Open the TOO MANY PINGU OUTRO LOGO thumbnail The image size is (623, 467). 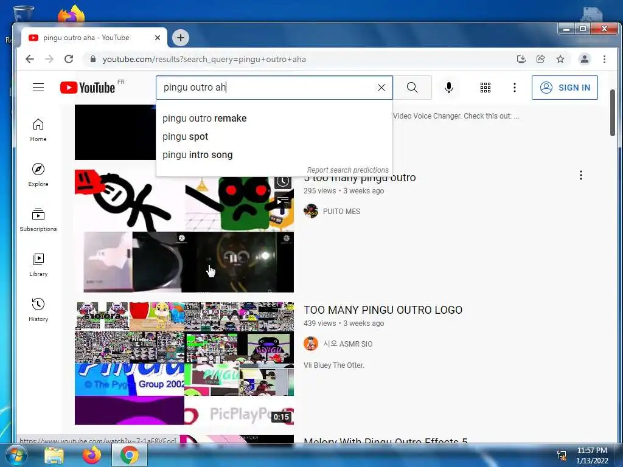point(184,364)
